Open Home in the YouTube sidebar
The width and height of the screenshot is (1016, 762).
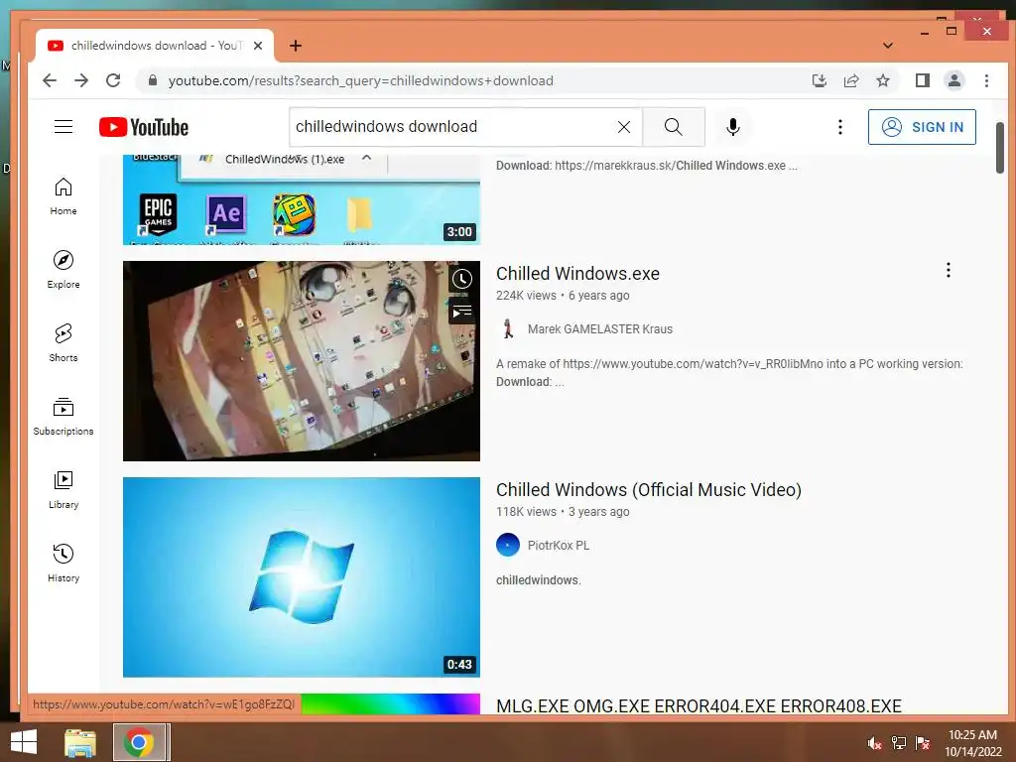pos(63,196)
